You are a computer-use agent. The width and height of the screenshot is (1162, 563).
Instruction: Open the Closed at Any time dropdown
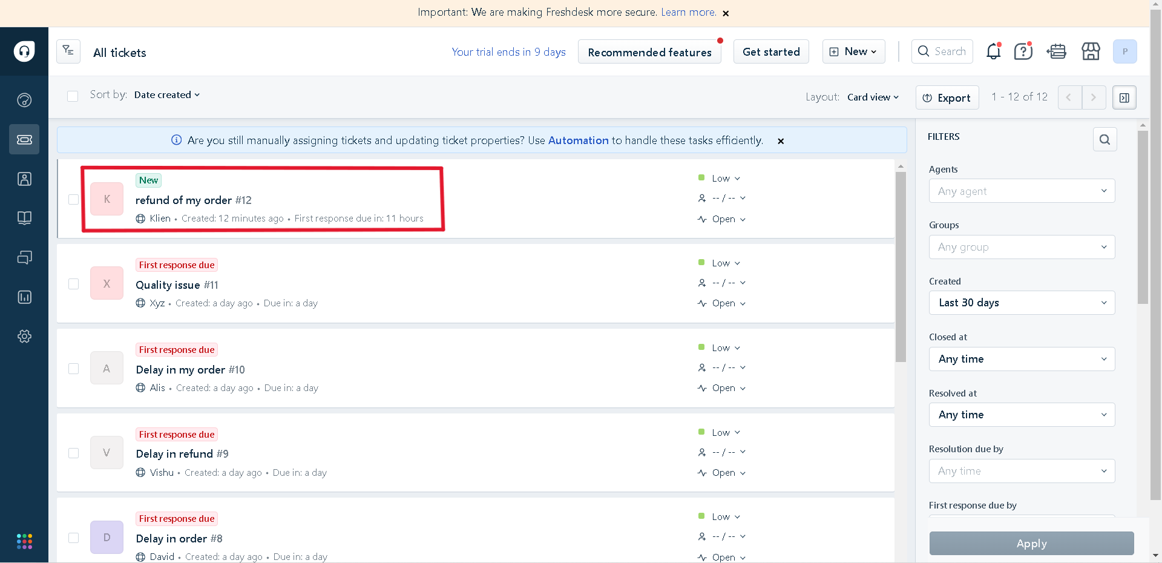point(1022,359)
